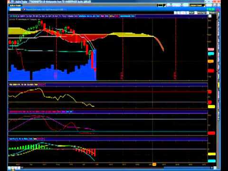Image resolution: width=228 pixels, height=171 pixels.
Task: Open the symbol dropdown arrow next to the white input box
Action: 24,9
